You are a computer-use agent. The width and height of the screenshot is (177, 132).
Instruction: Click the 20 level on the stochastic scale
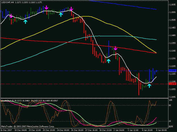pos(170,121)
